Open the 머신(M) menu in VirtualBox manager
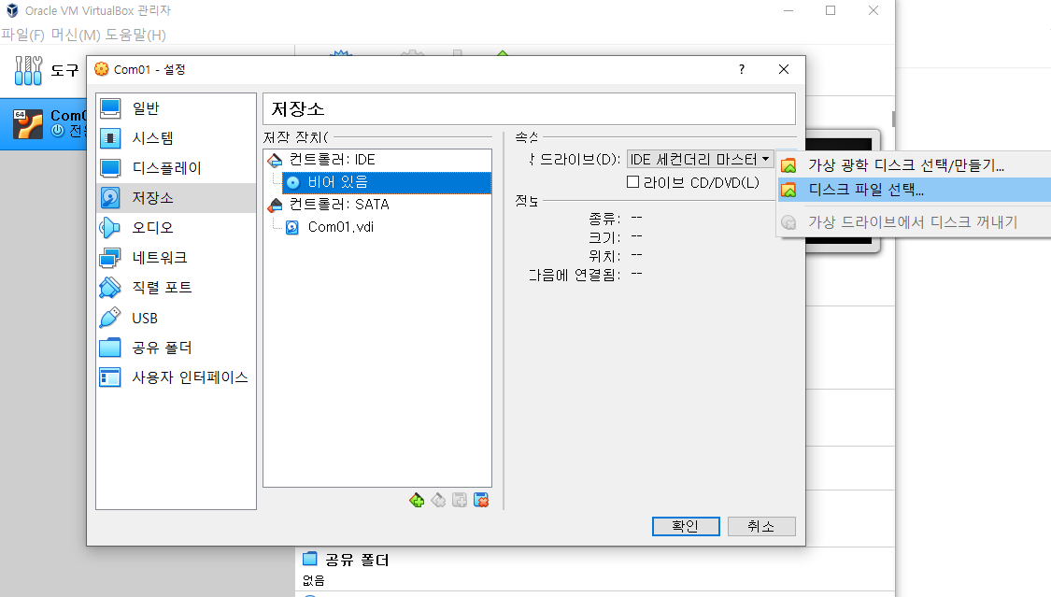The width and height of the screenshot is (1051, 597). tap(76, 35)
